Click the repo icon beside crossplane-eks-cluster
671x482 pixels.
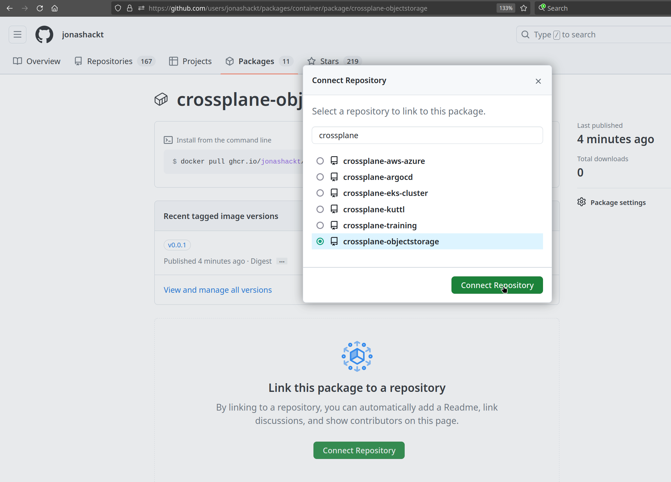334,193
